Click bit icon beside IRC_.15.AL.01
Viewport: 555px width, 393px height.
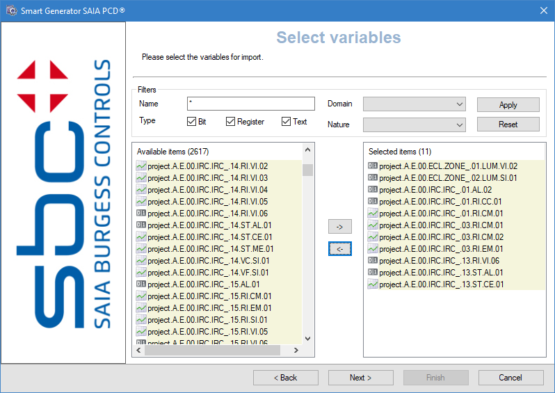(141, 284)
